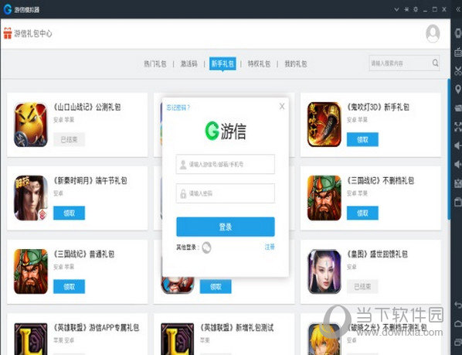The height and width of the screenshot is (355, 462).
Task: Click 已结束 on the 《山口山战纪》公测礼包 card
Action: pos(69,139)
